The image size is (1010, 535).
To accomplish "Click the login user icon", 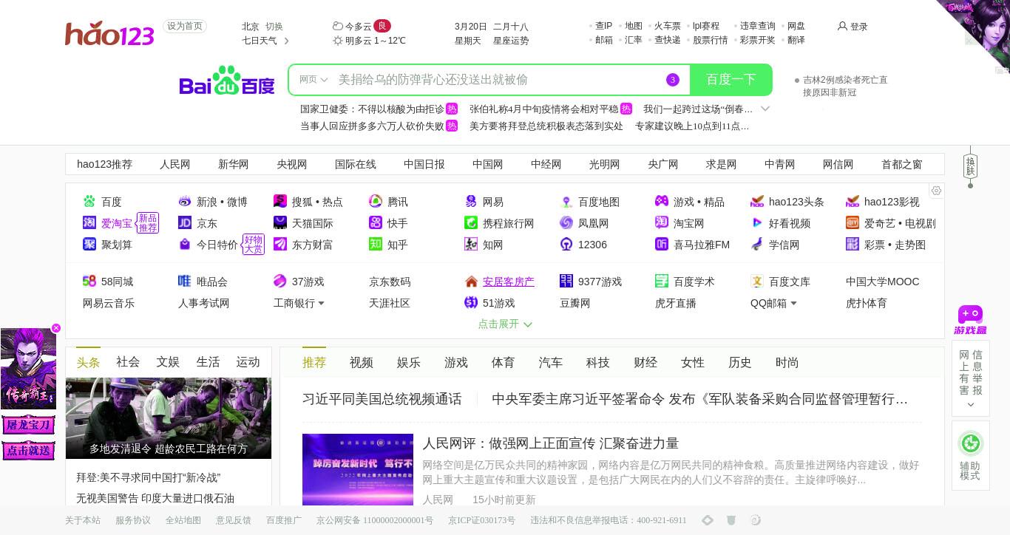I will (842, 27).
